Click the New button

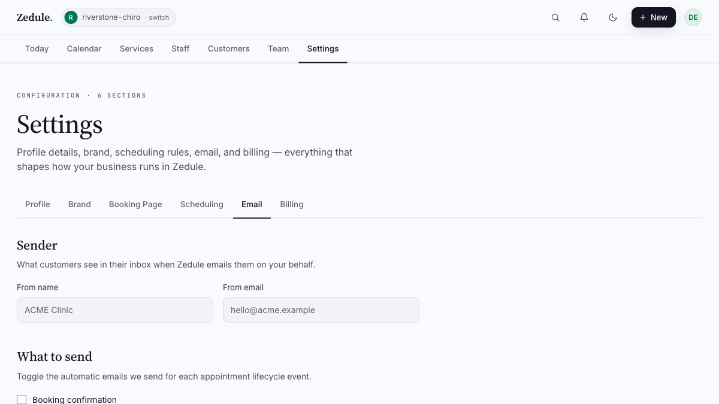654,17
